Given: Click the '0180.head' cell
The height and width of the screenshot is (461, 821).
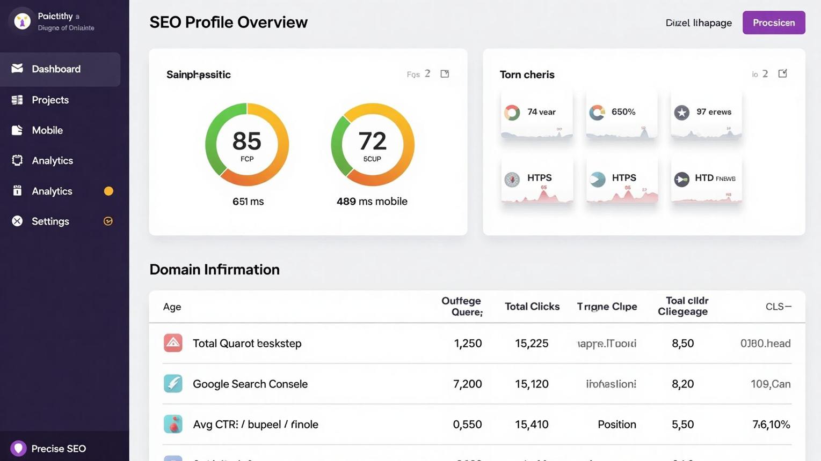Looking at the screenshot, I should tap(766, 343).
